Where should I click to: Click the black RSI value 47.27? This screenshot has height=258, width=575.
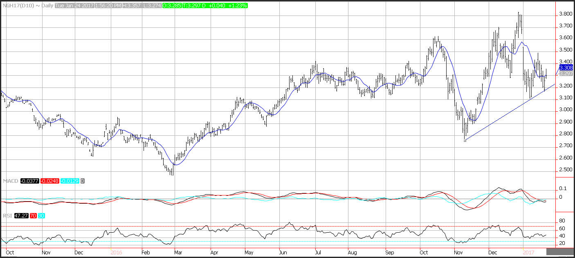click(21, 215)
